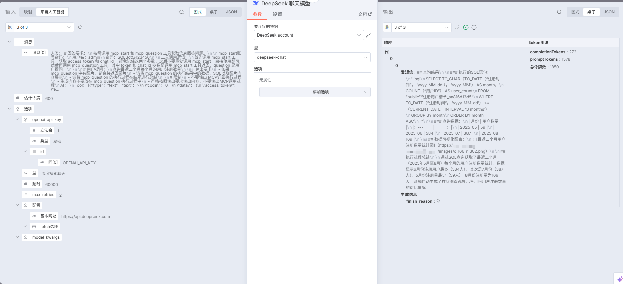Switch input view to JSON
This screenshot has width=623, height=284.
click(x=231, y=12)
